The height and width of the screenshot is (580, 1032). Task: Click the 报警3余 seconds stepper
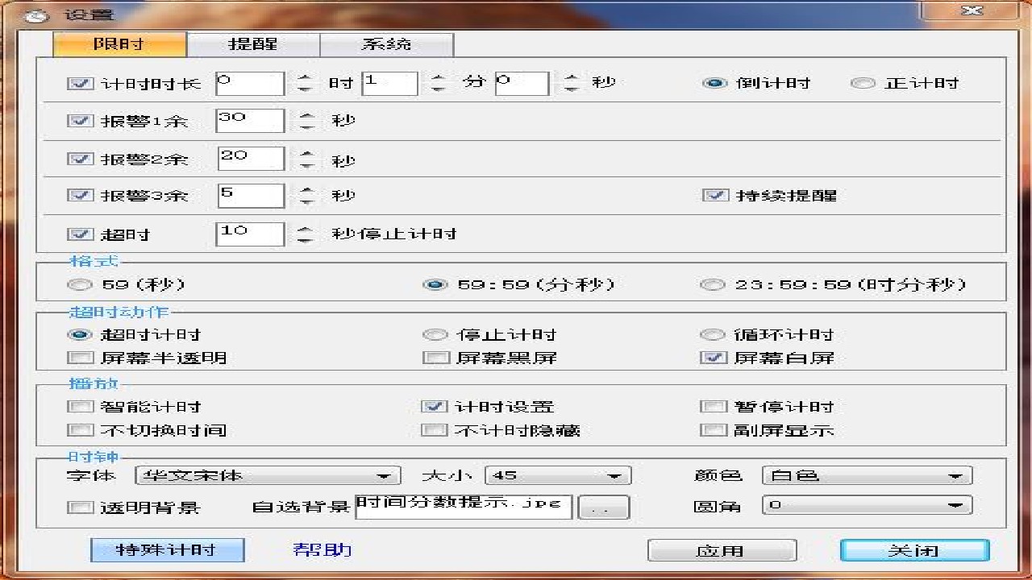point(306,195)
